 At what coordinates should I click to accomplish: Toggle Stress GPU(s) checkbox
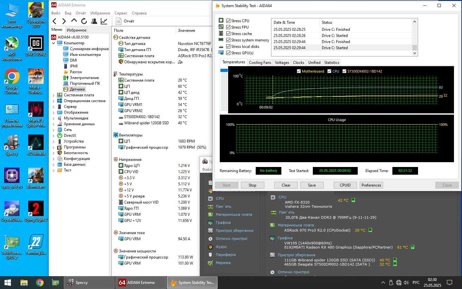pos(228,53)
